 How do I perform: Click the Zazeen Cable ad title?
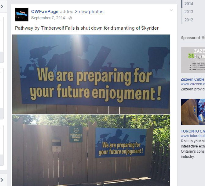192,79
